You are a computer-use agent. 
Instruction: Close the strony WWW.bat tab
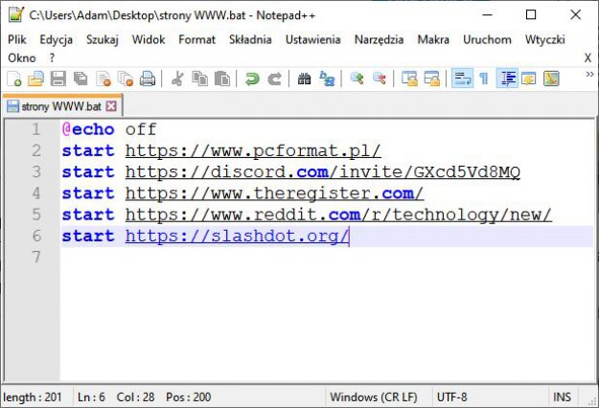click(111, 105)
